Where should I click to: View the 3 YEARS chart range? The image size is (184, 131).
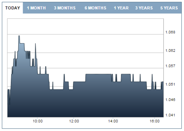click(144, 8)
